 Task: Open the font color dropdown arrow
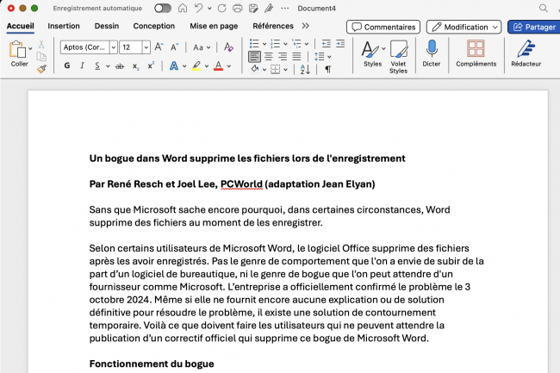(x=229, y=66)
